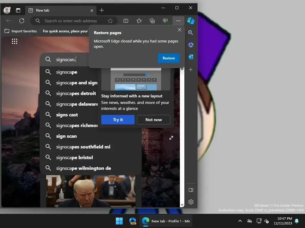Click scrollbar down arrow

(x=182, y=205)
